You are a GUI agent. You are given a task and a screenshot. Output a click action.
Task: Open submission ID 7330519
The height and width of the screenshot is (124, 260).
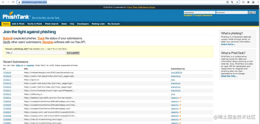(7, 73)
